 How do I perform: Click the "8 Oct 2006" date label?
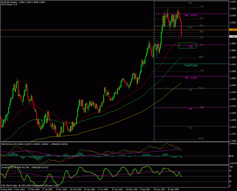pyautogui.click(x=103, y=189)
